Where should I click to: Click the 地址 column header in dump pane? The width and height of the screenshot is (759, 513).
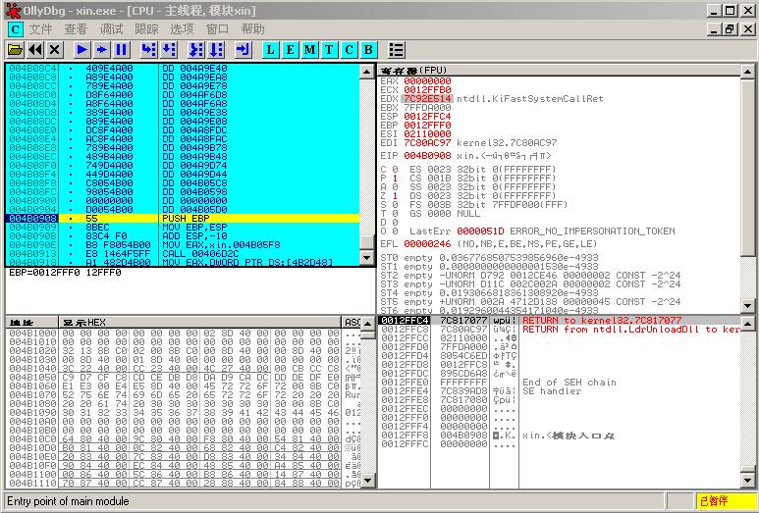tap(31, 322)
